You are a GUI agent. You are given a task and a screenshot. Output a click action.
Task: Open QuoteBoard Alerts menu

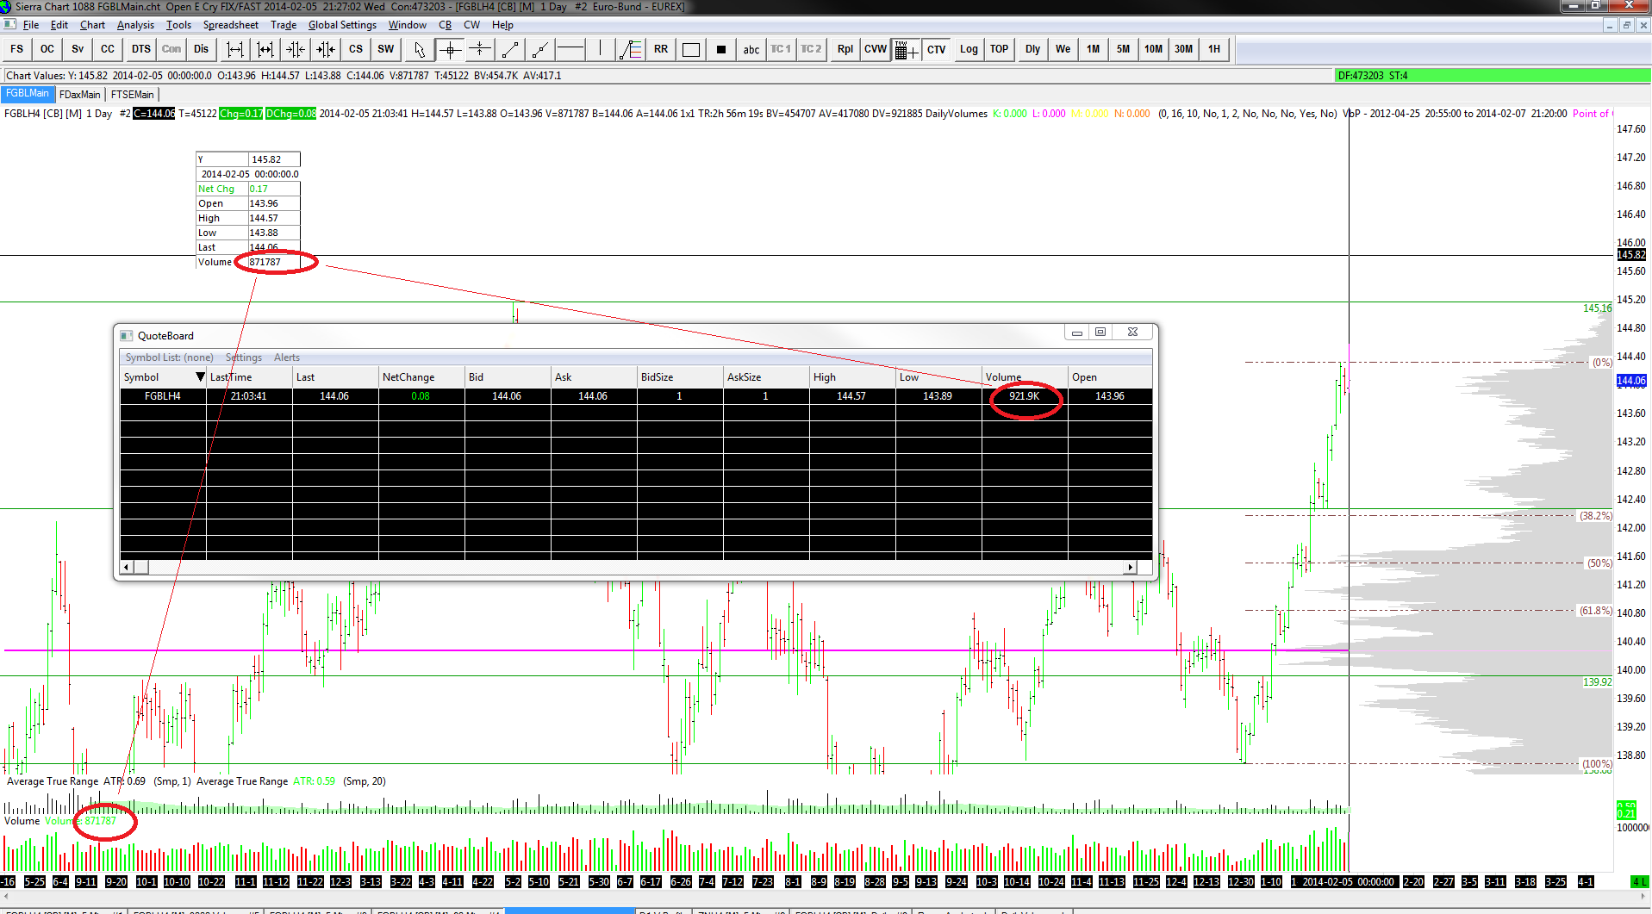[x=287, y=358]
